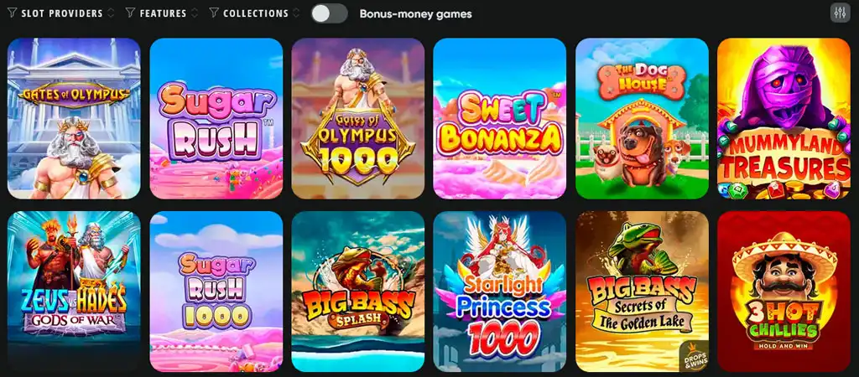This screenshot has height=377, width=859.
Task: Launch 3 Hot Chillies Hold and Win
Action: tap(784, 292)
